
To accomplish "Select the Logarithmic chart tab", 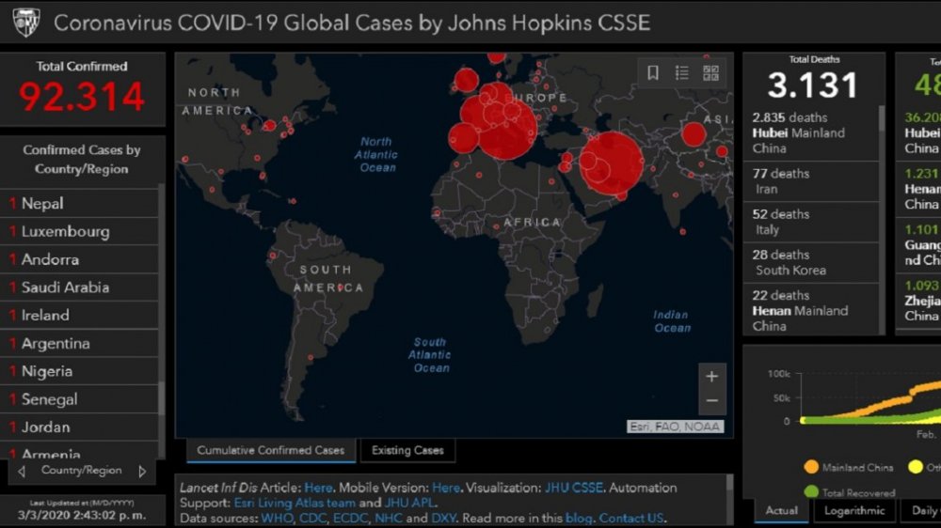I will (x=854, y=511).
